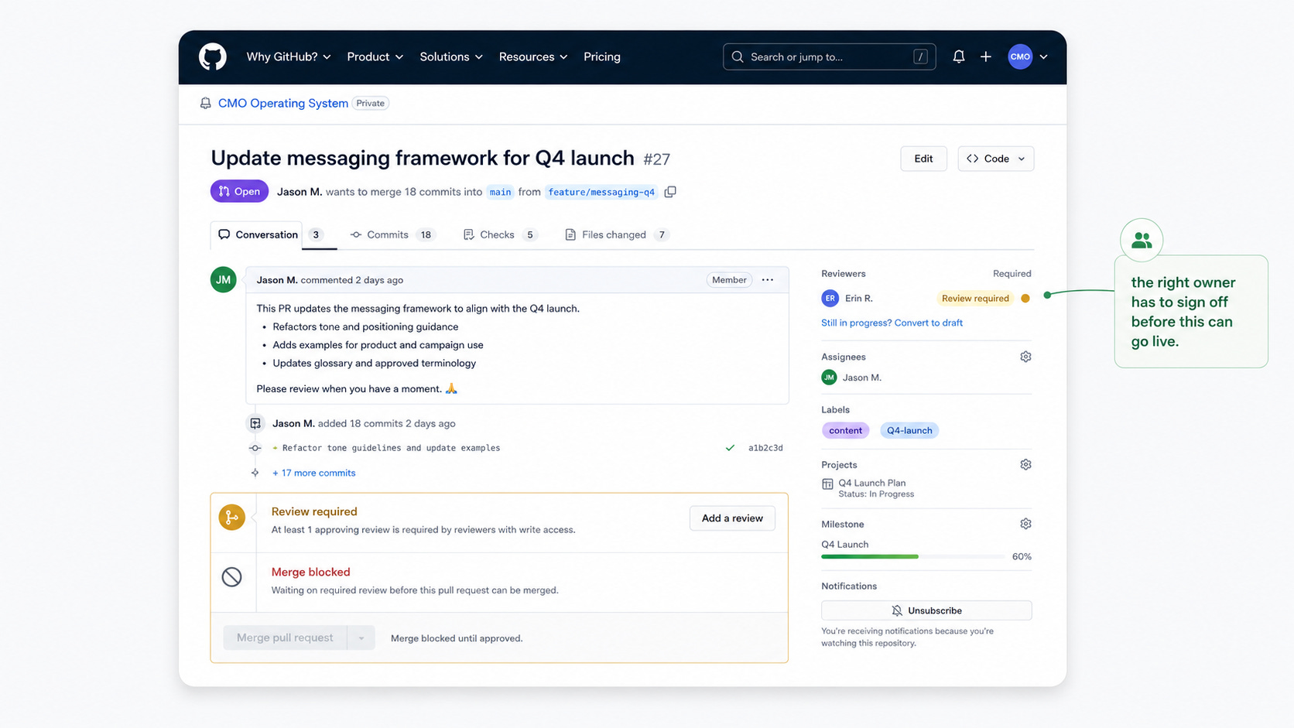
Task: Click the Add a review button
Action: click(x=732, y=518)
